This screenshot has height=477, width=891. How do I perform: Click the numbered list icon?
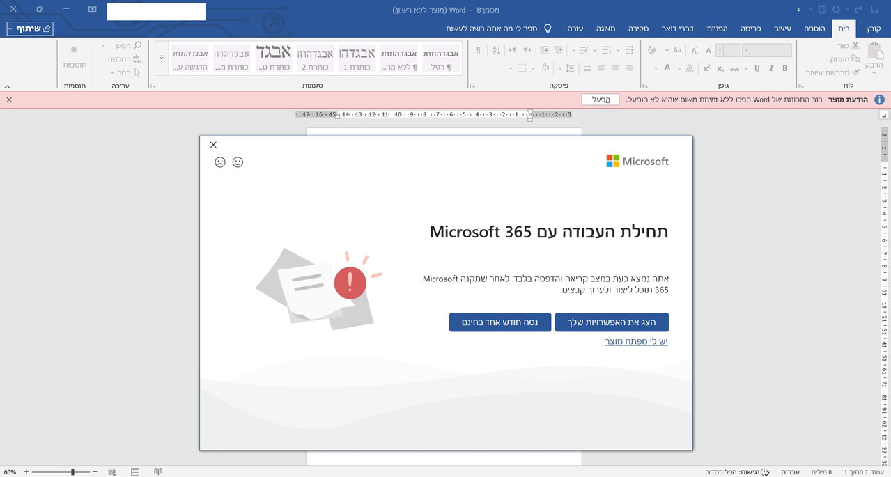coord(605,50)
